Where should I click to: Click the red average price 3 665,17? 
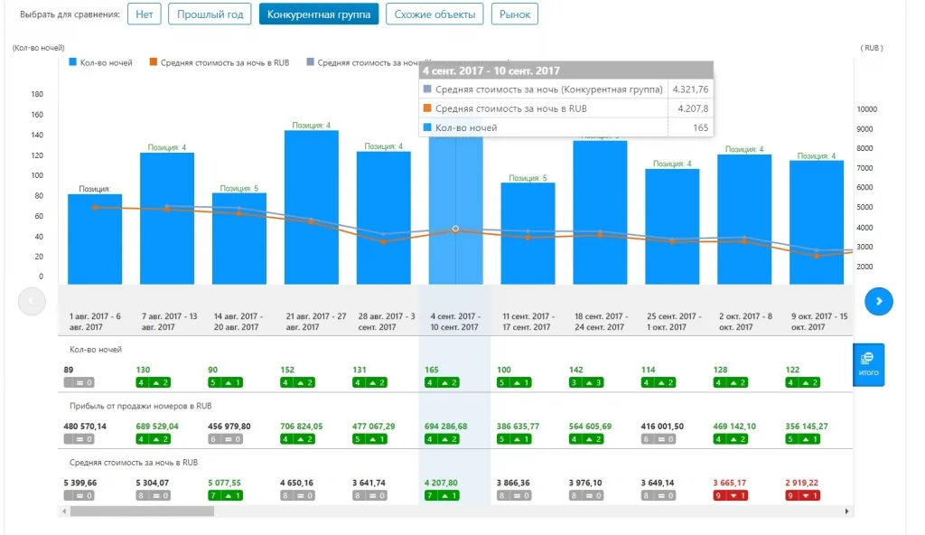point(730,483)
